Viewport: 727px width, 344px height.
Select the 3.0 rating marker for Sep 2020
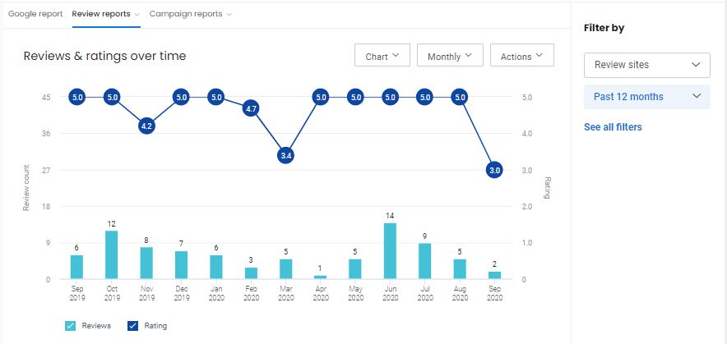coord(494,170)
